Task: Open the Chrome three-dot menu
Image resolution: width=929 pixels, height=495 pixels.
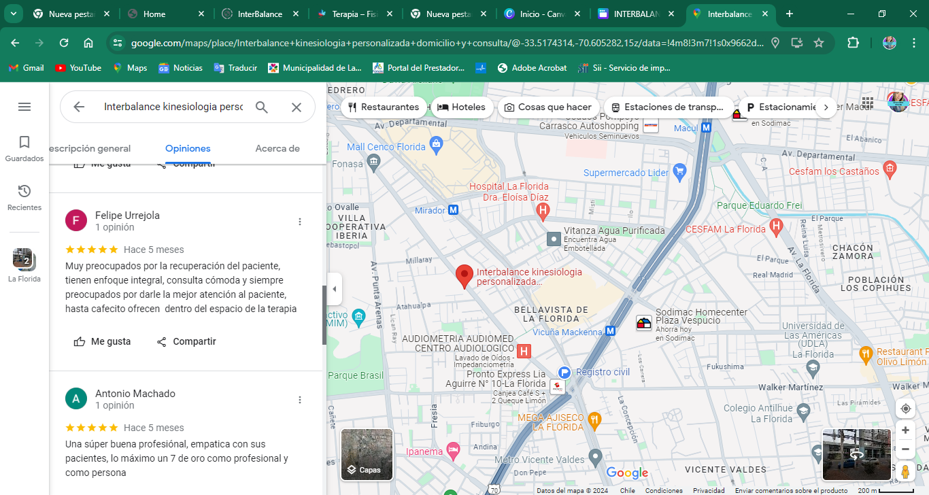Action: pos(914,43)
